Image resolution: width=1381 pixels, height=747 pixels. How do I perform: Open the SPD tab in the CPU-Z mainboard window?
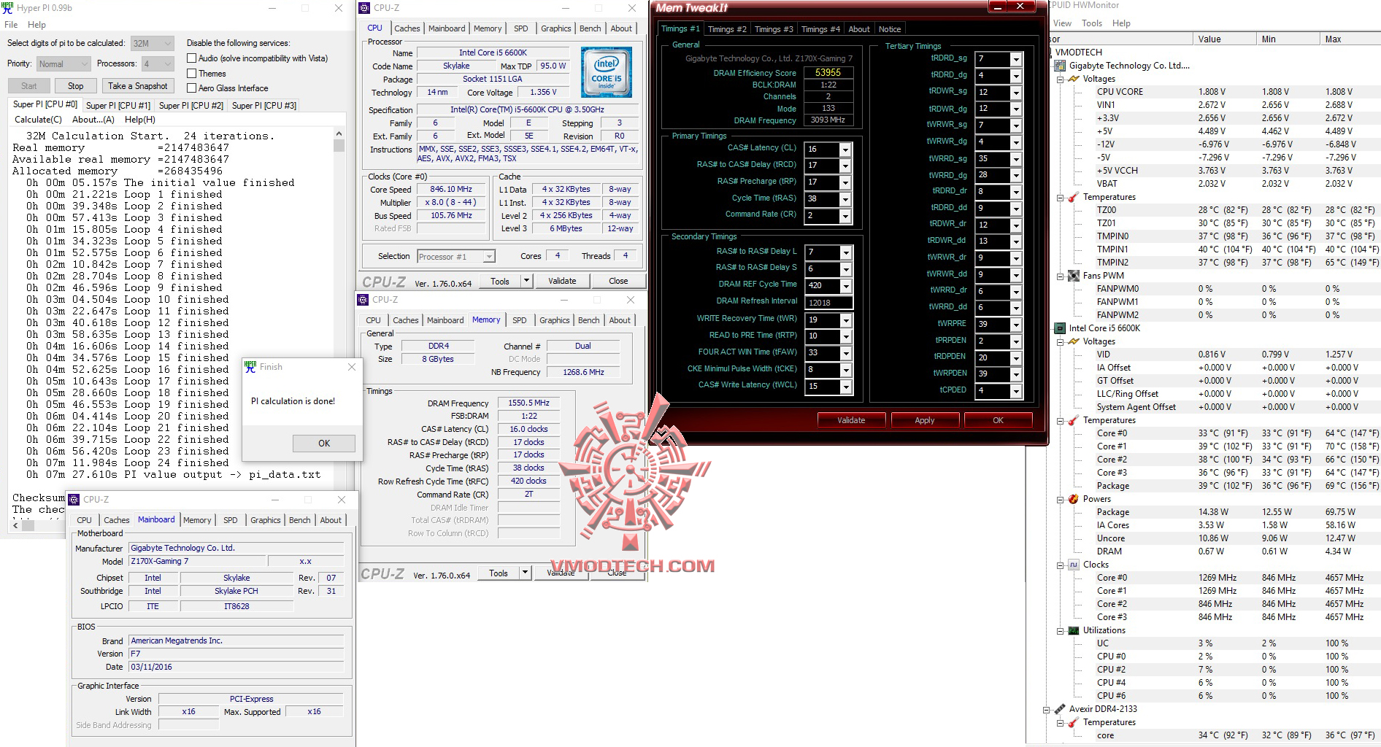(x=231, y=520)
